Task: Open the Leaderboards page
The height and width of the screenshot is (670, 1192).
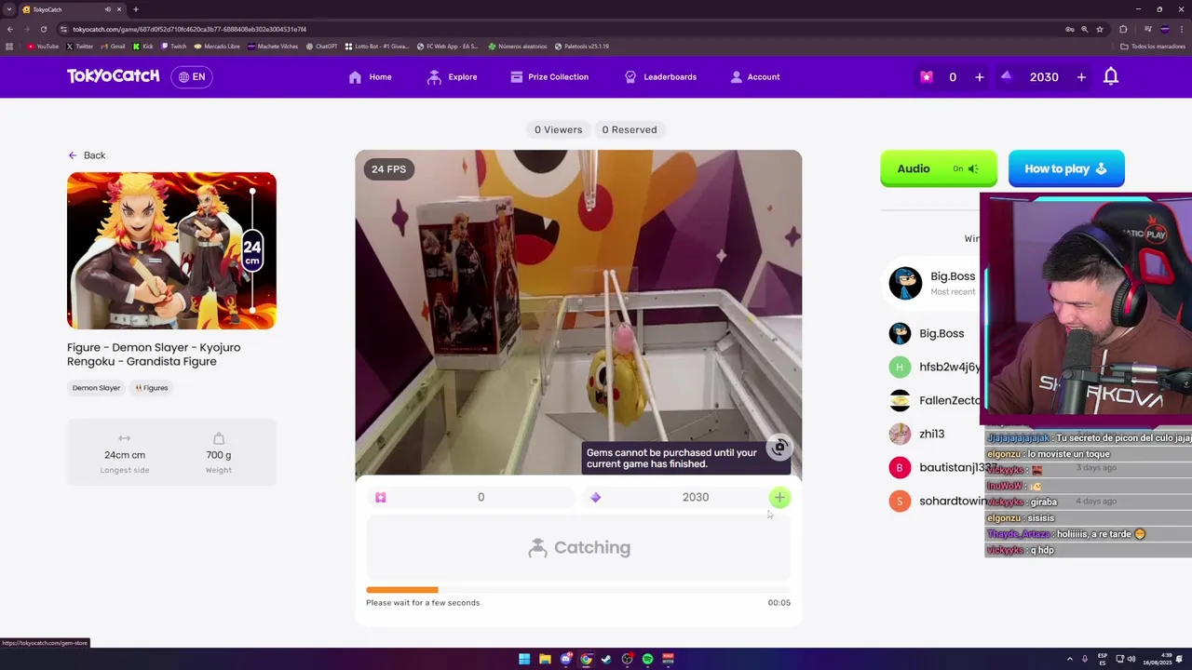Action: (x=660, y=77)
